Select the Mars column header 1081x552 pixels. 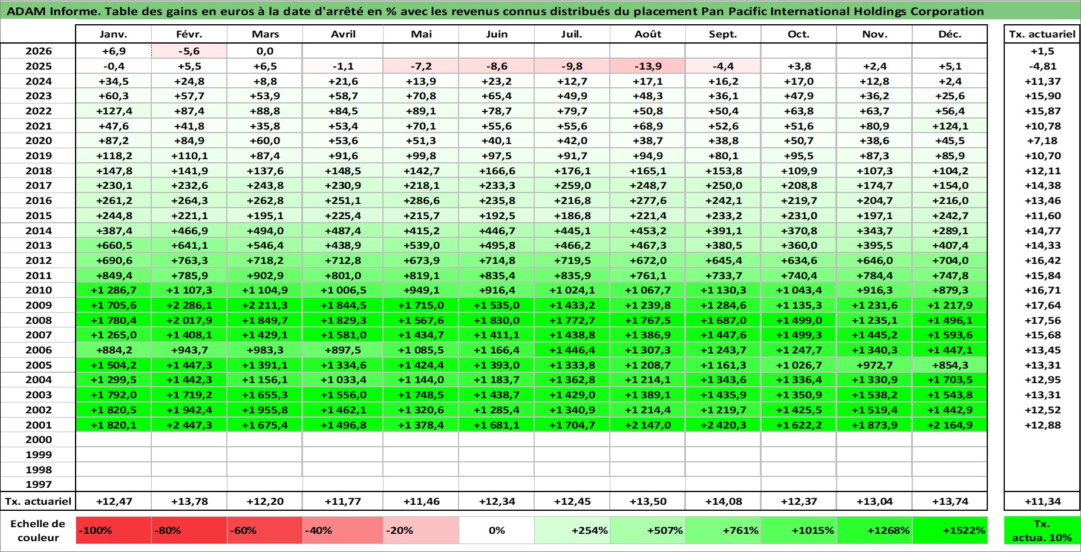[265, 34]
